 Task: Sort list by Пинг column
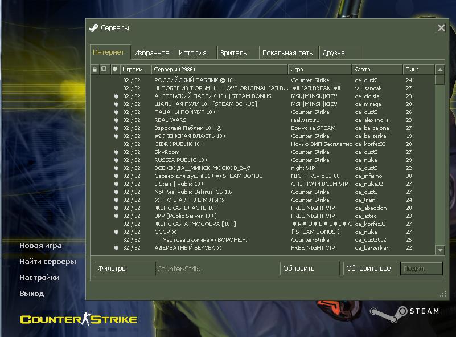[x=418, y=70]
